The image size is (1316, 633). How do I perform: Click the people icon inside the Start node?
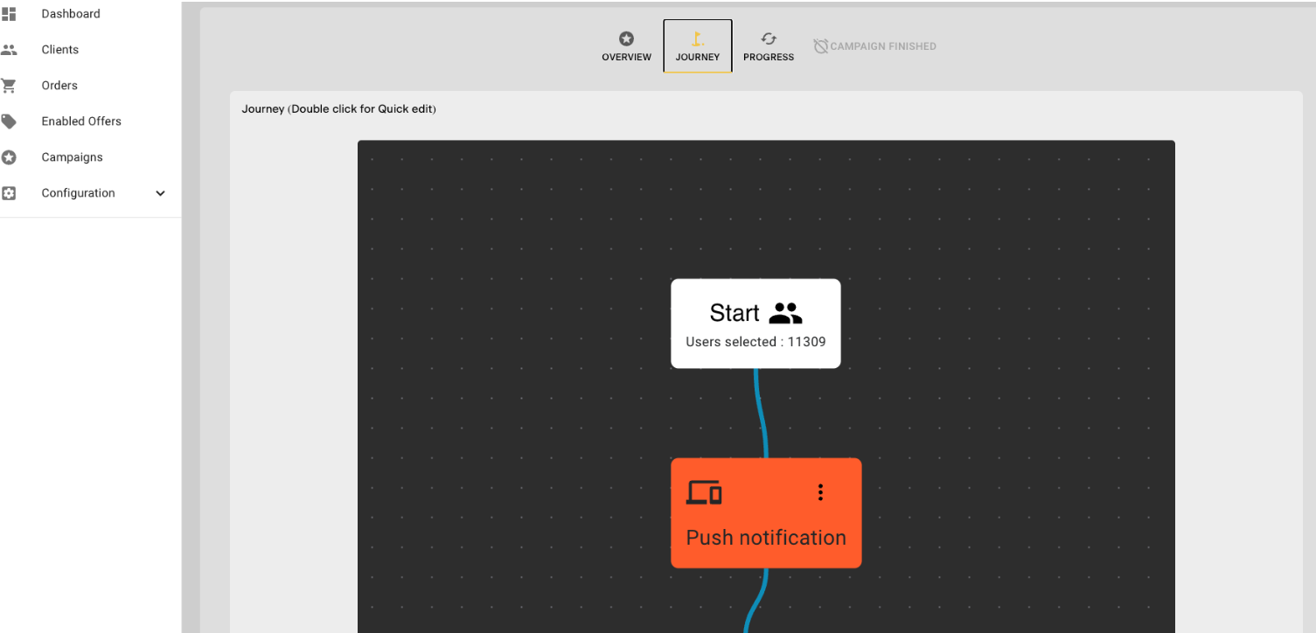[785, 312]
